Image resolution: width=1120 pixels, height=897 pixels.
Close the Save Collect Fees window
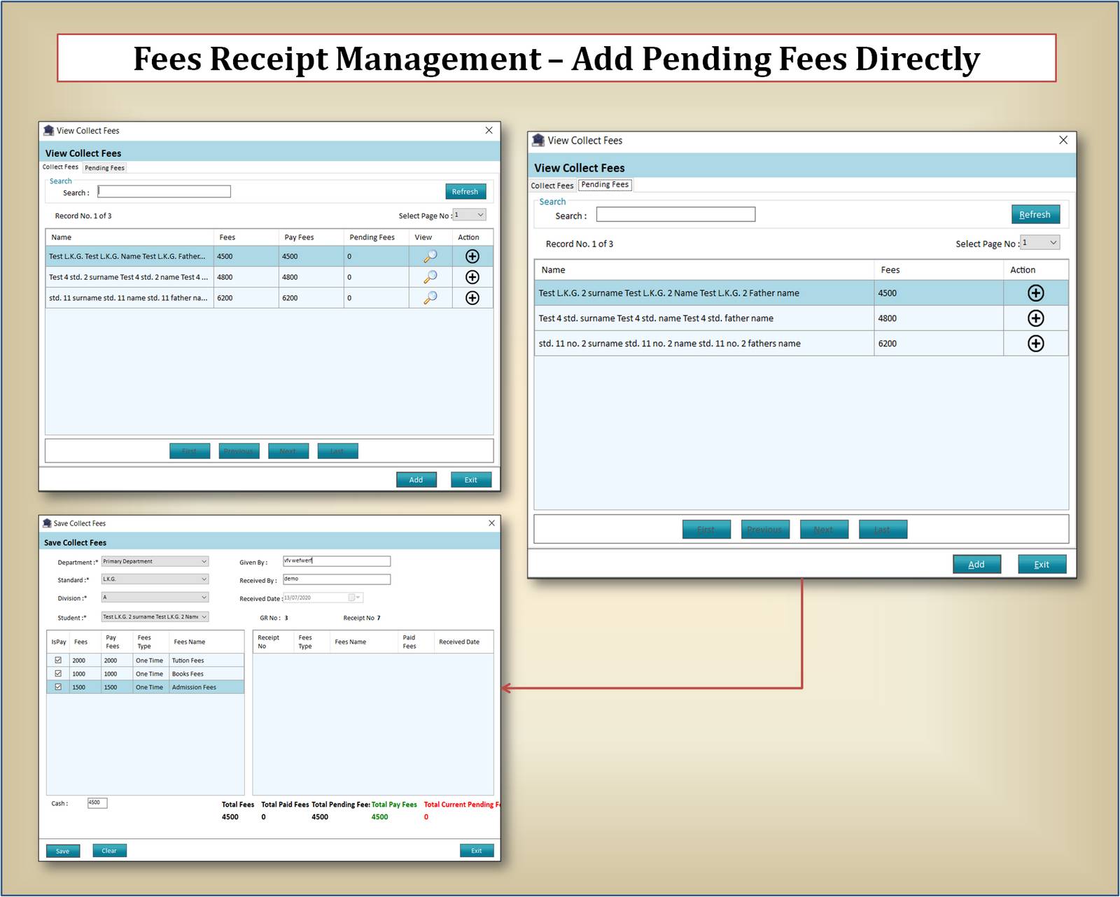pyautogui.click(x=491, y=523)
